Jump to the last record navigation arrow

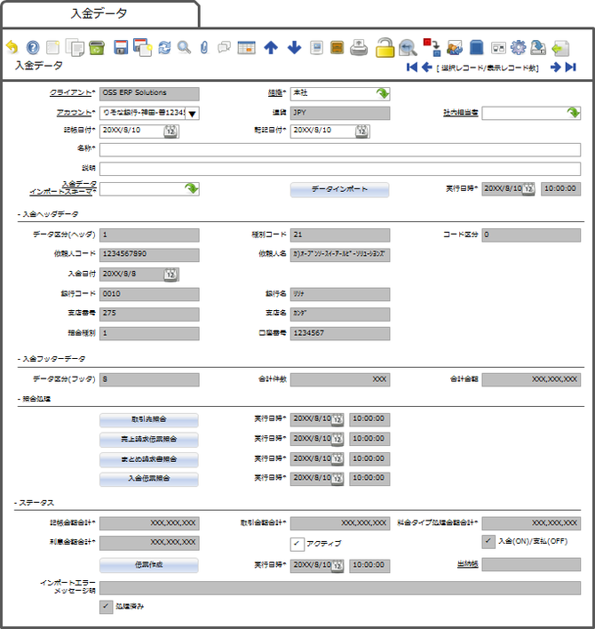[x=570, y=68]
